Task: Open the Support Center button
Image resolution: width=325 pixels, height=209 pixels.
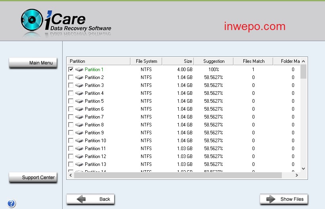Action: [x=33, y=177]
